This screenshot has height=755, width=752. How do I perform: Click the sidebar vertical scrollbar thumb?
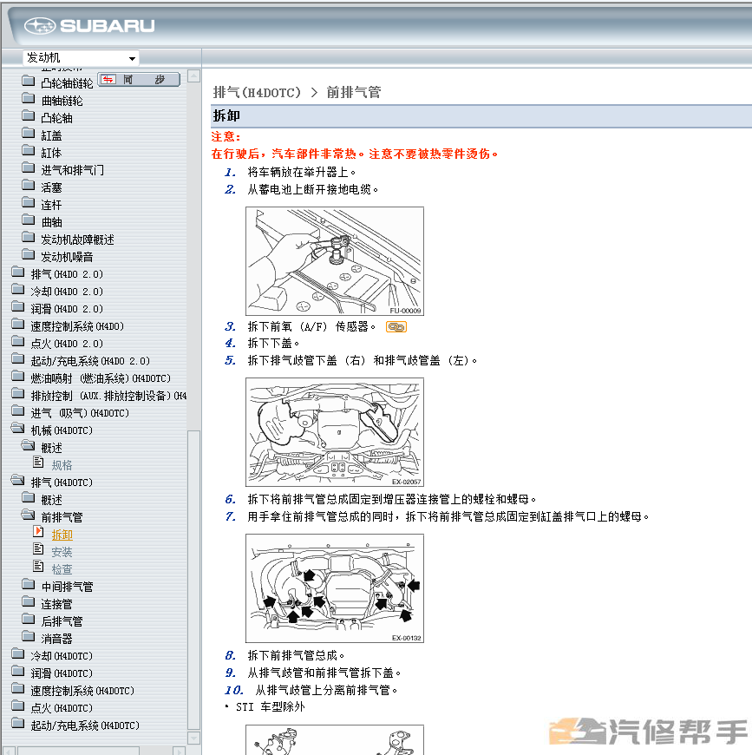click(x=194, y=580)
